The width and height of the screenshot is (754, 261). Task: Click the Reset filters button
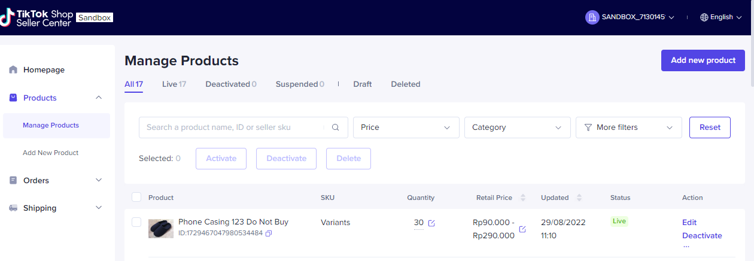(710, 128)
